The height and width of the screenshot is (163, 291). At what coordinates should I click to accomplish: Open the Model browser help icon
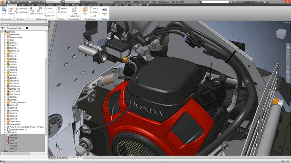46,24
